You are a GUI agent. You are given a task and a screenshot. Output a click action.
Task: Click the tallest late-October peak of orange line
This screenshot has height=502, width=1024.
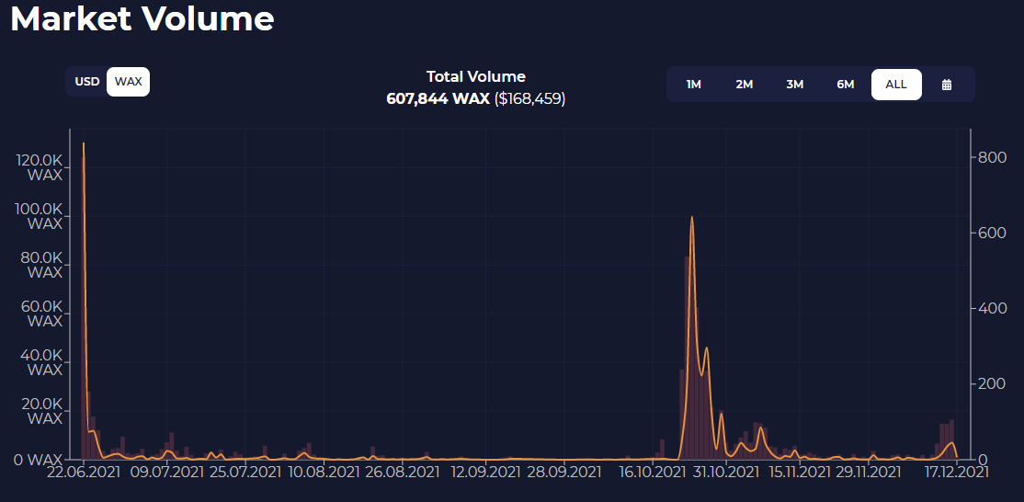point(691,218)
